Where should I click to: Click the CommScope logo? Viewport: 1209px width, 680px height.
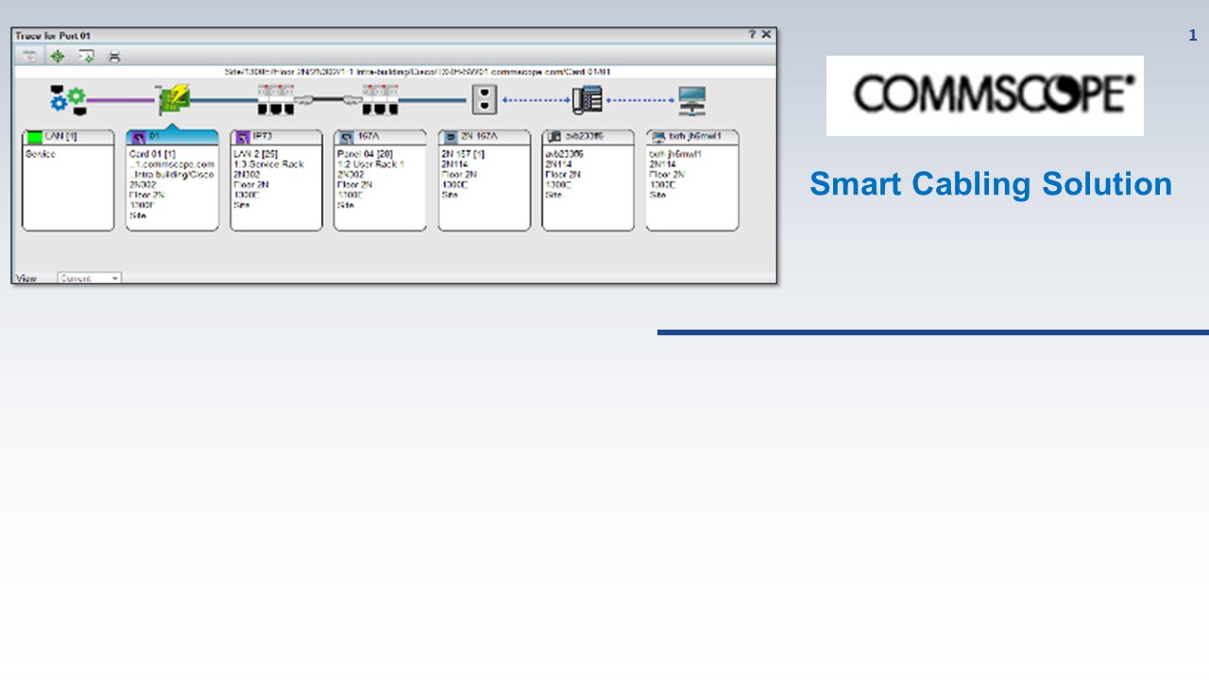(x=985, y=95)
